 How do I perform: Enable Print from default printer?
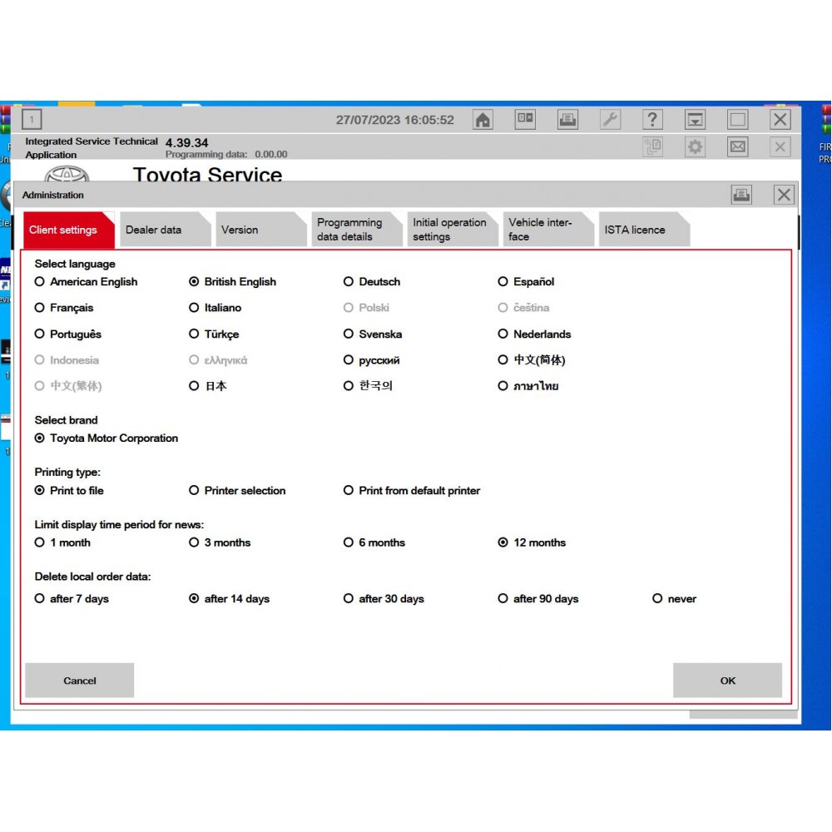(349, 491)
